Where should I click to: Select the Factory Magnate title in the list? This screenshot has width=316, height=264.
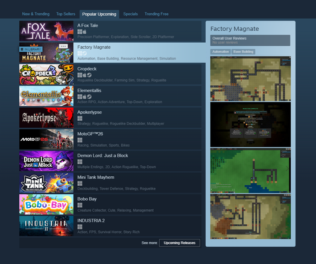94,48
